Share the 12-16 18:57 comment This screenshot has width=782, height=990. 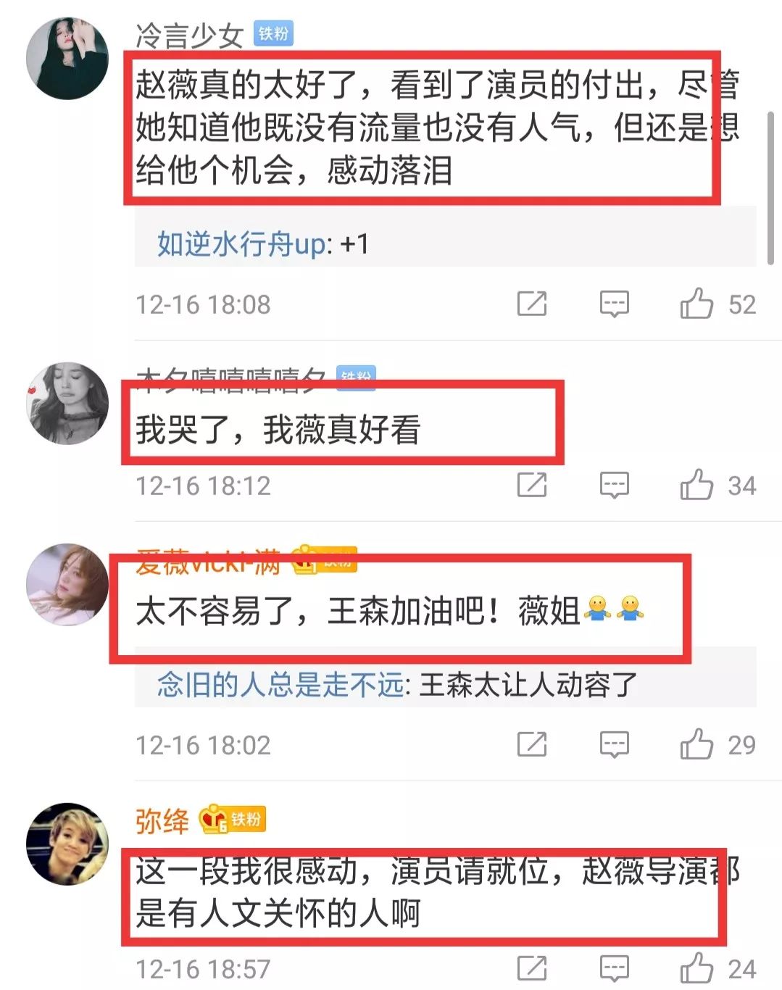tap(532, 968)
